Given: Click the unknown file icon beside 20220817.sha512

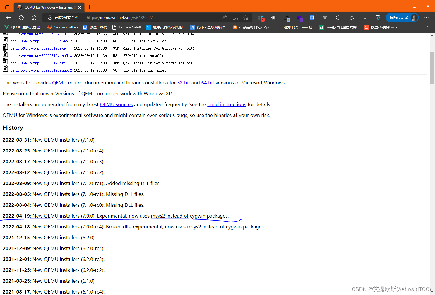Looking at the screenshot, I should 5,68.
